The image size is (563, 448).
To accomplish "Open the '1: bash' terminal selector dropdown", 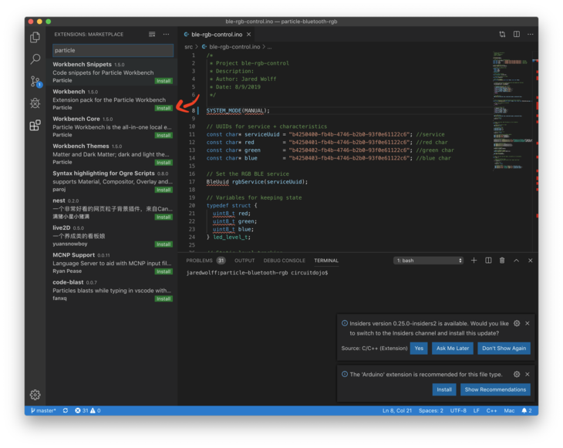I will tap(428, 261).
